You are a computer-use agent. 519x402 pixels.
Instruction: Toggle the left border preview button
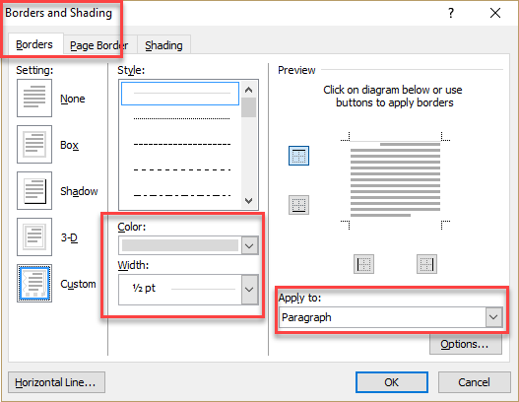coord(363,264)
